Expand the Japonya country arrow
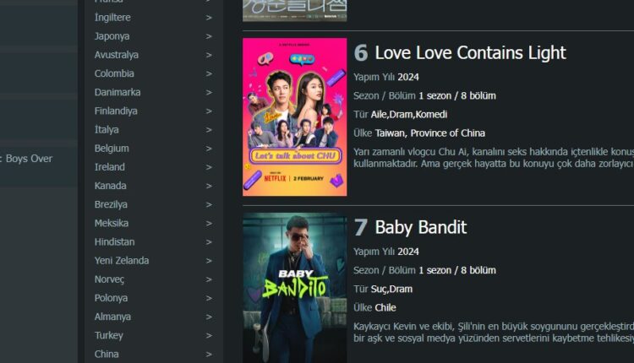Screen dimensions: 634x363 (209, 36)
